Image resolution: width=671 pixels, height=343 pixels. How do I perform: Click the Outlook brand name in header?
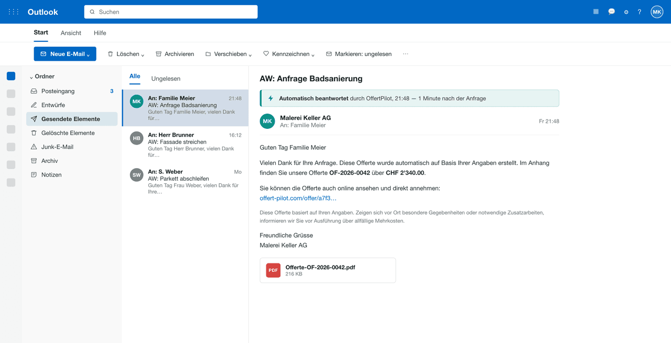(43, 12)
